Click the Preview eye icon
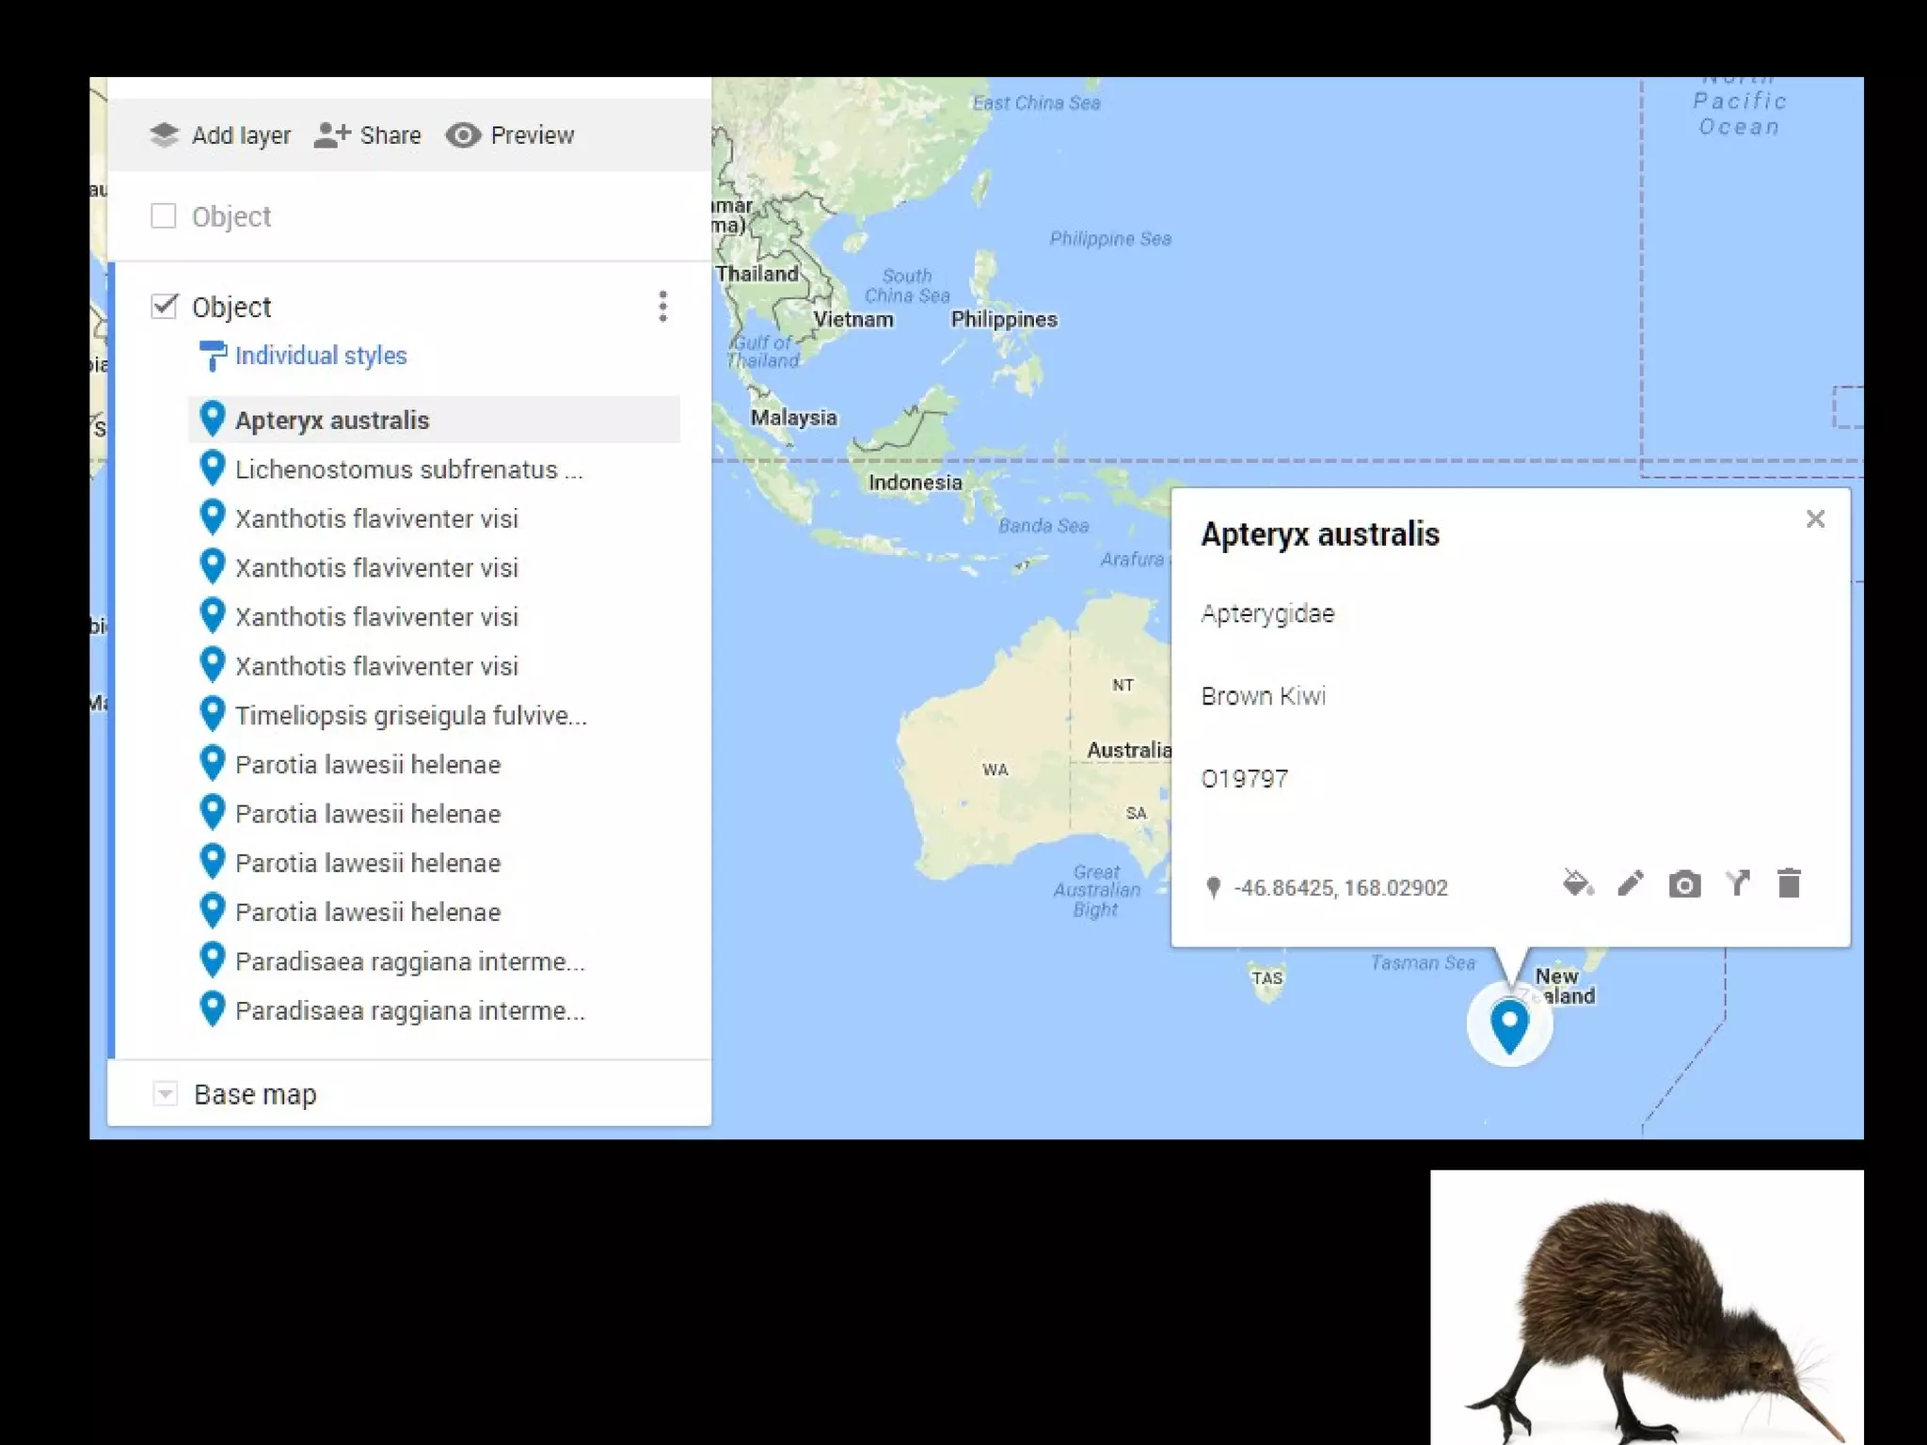 click(463, 135)
